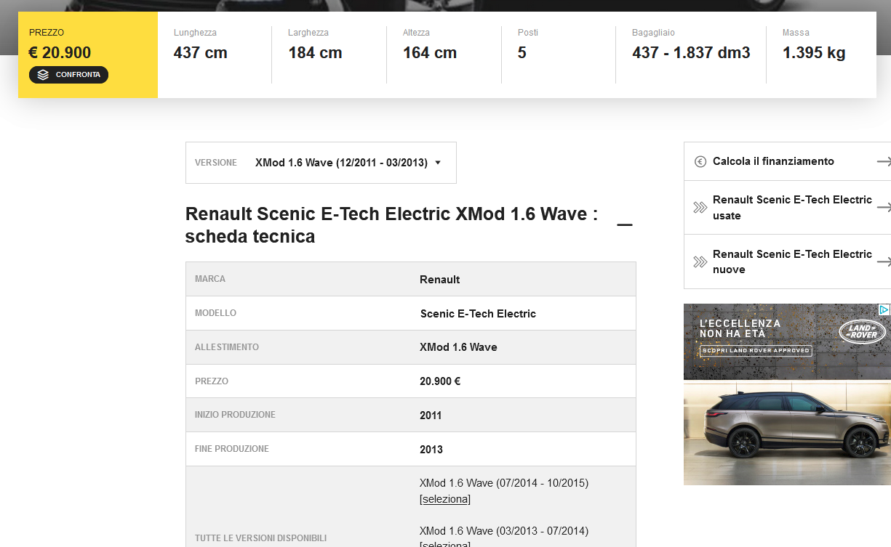The width and height of the screenshot is (891, 547).
Task: Click the layers icon inside the CONFRONTA button
Action: click(43, 75)
